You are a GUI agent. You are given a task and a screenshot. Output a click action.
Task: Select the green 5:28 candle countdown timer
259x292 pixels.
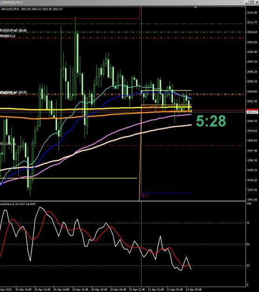click(211, 121)
